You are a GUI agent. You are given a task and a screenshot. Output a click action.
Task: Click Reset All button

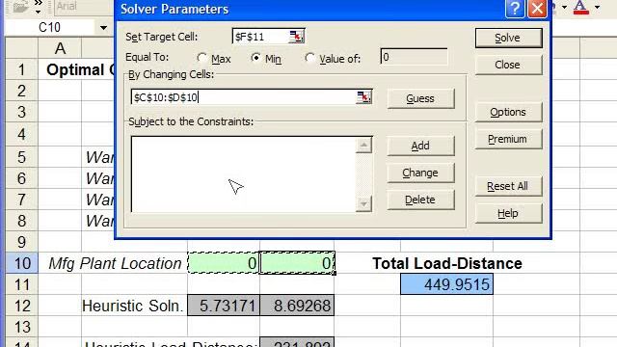point(508,186)
